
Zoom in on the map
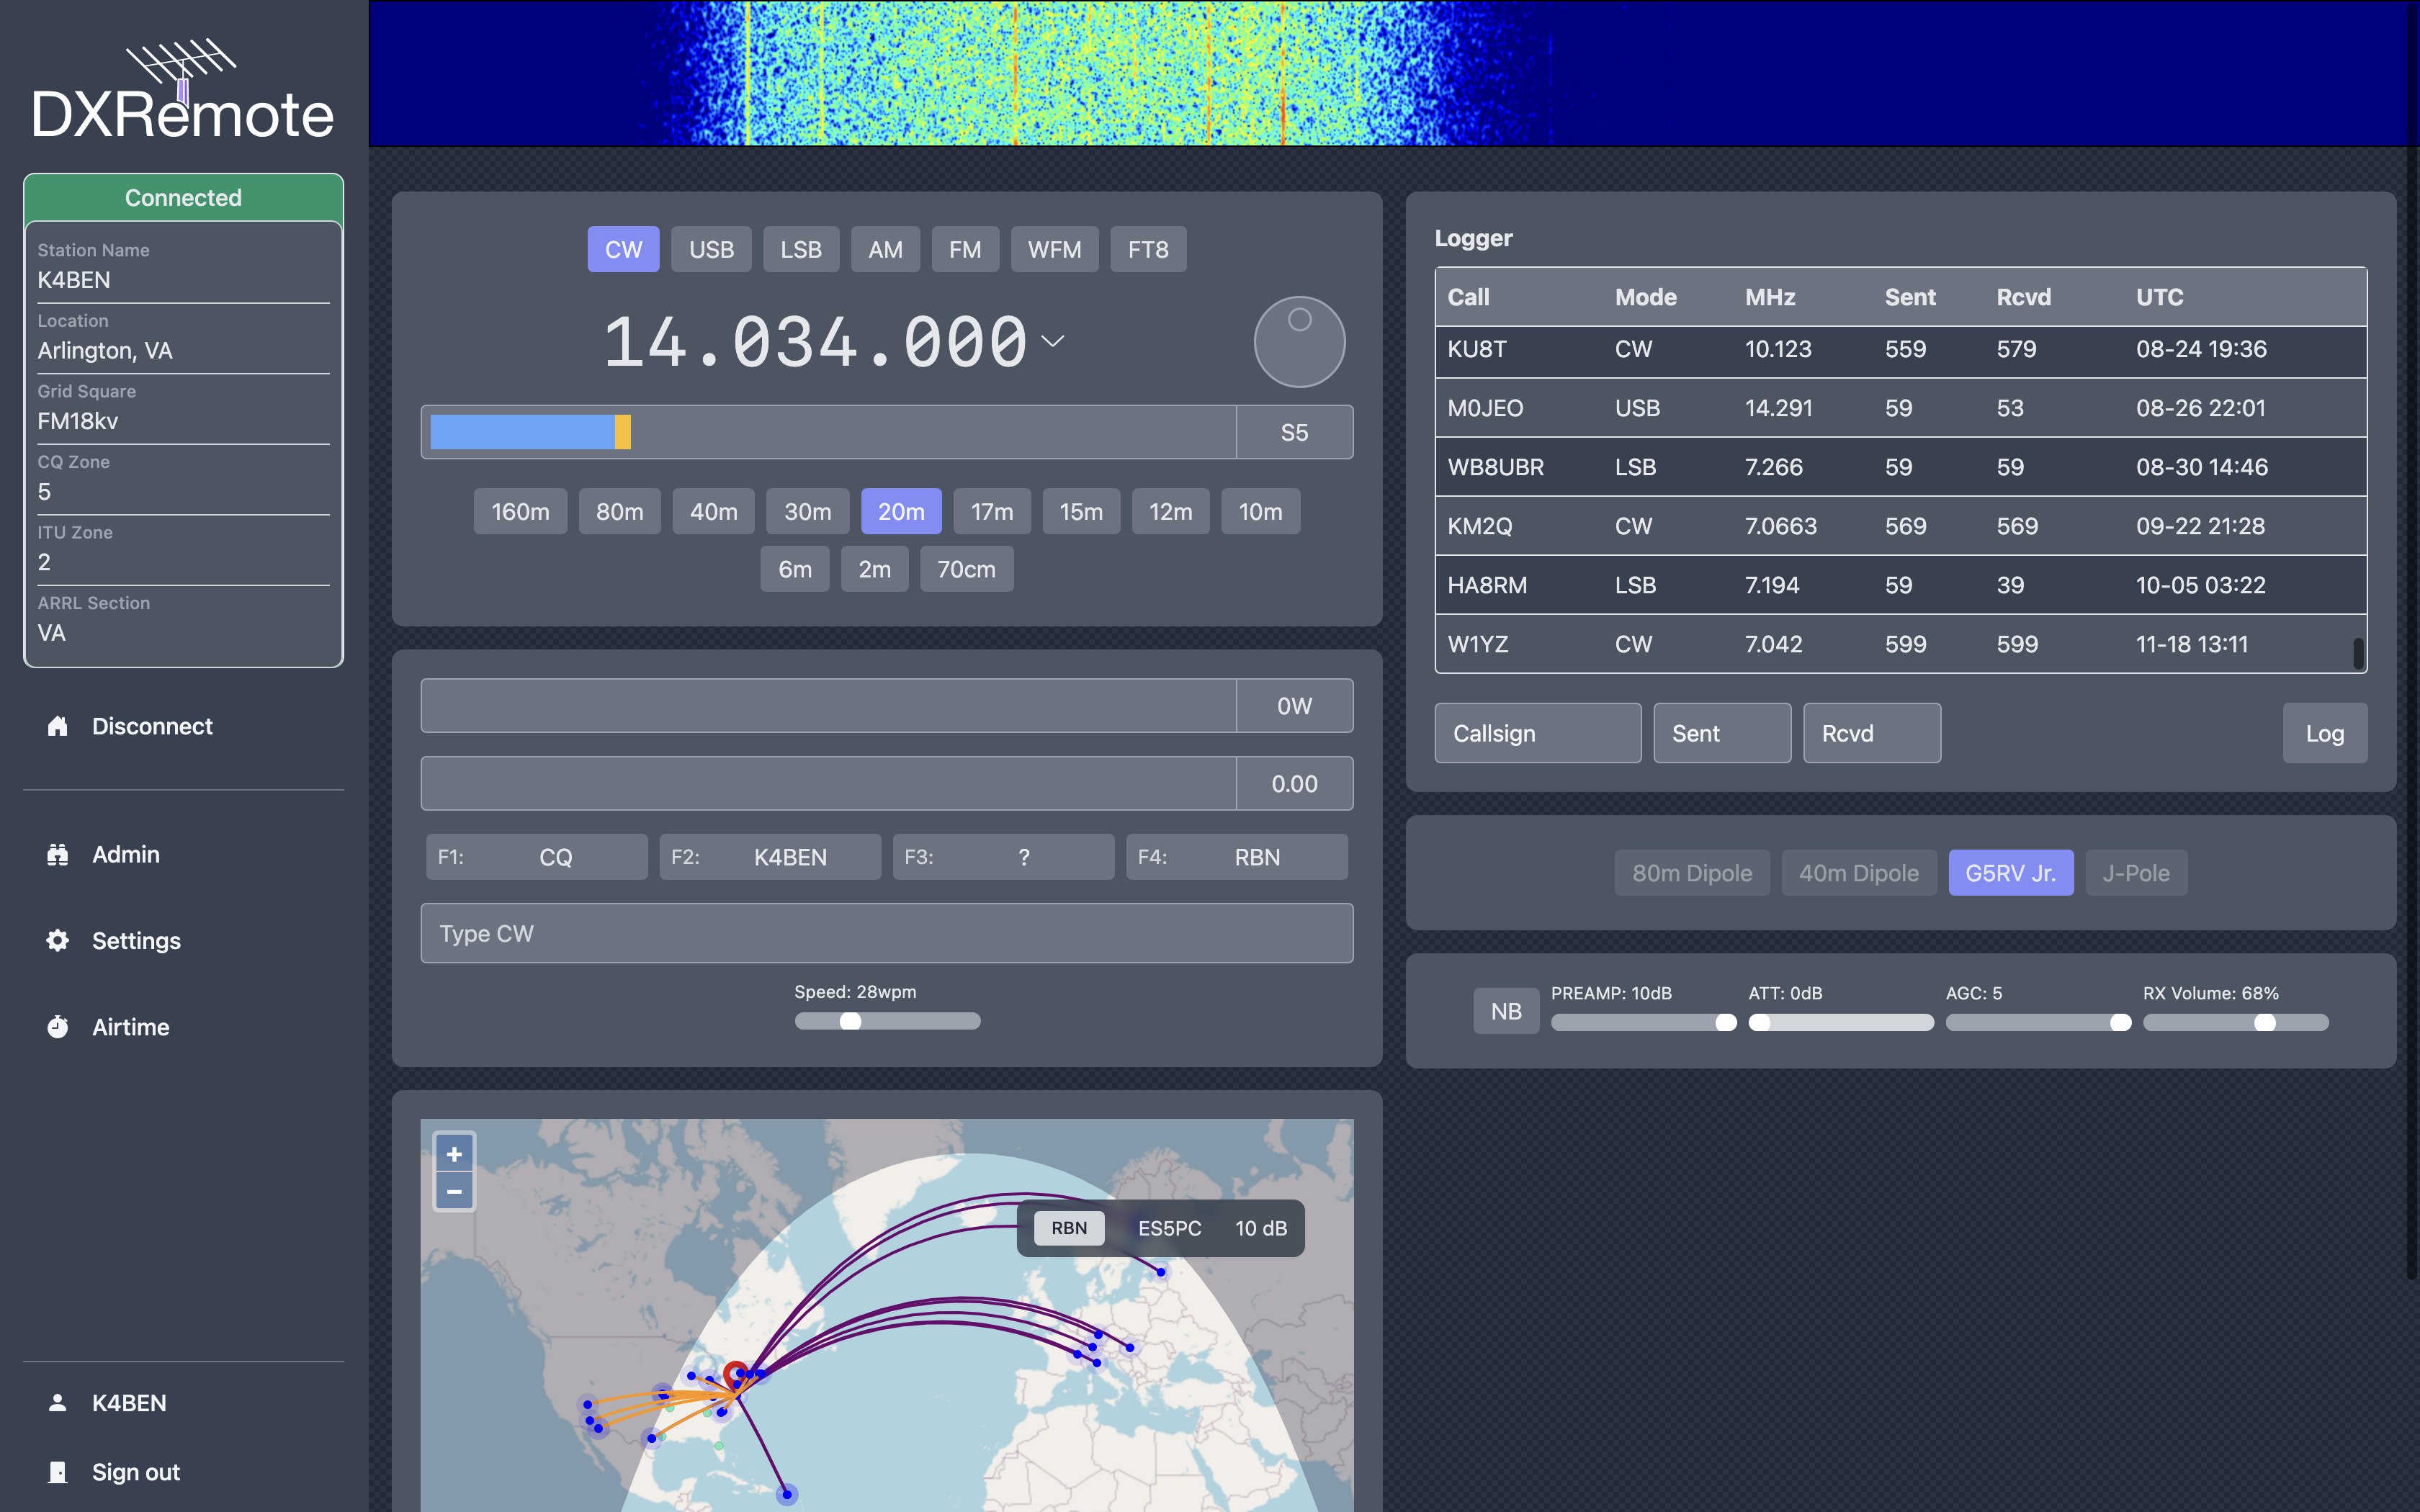coord(454,1154)
